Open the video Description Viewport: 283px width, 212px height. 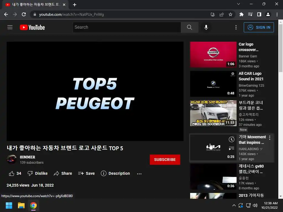click(115, 173)
